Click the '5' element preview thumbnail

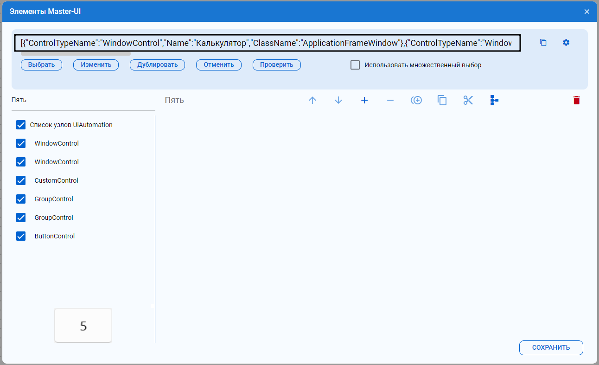pos(83,326)
